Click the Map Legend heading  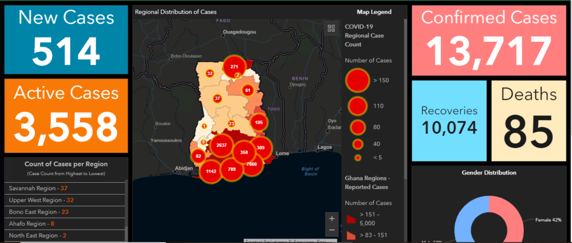374,12
